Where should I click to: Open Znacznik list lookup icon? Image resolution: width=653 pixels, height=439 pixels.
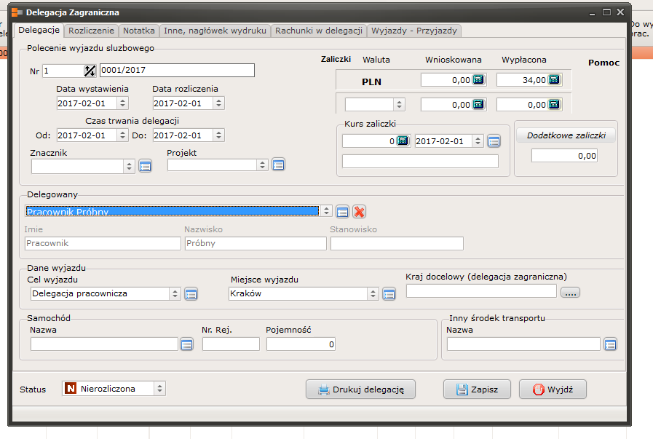click(x=146, y=167)
